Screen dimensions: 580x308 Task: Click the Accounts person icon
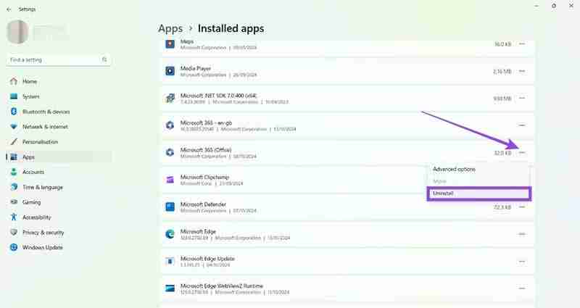point(14,172)
